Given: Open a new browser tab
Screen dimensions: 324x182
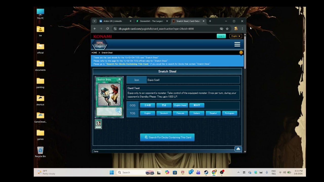Looking at the screenshot, I should (210, 21).
